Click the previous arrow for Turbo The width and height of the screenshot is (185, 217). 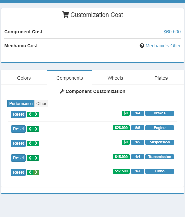click(x=30, y=172)
